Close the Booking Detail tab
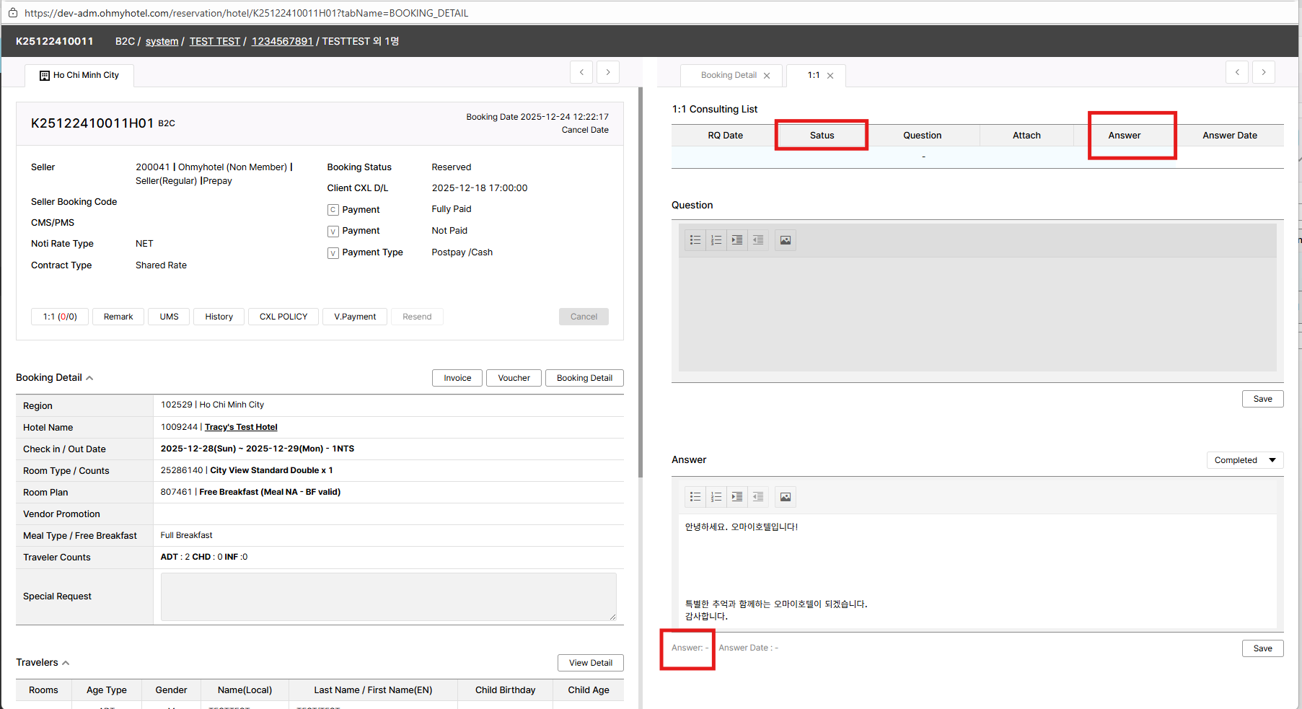The width and height of the screenshot is (1302, 709). (x=767, y=76)
